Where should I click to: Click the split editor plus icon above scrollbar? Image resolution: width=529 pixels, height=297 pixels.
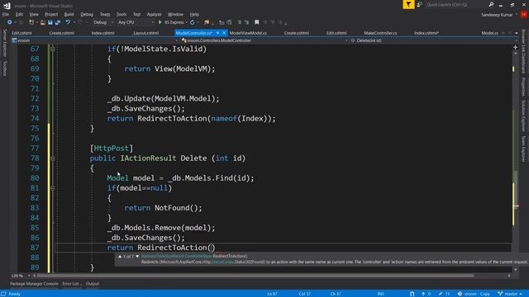coord(515,48)
